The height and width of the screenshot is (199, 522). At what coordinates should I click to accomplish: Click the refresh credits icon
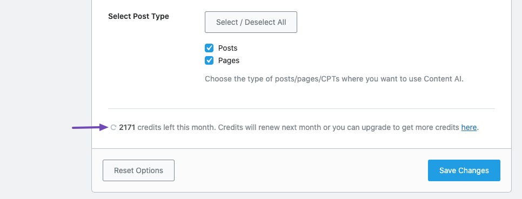[x=113, y=127]
